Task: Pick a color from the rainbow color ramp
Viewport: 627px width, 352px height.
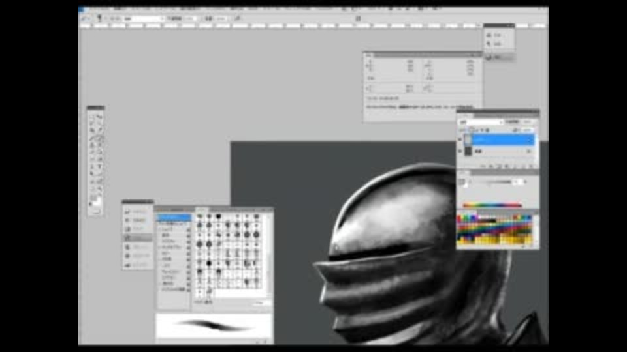Action: click(x=492, y=205)
